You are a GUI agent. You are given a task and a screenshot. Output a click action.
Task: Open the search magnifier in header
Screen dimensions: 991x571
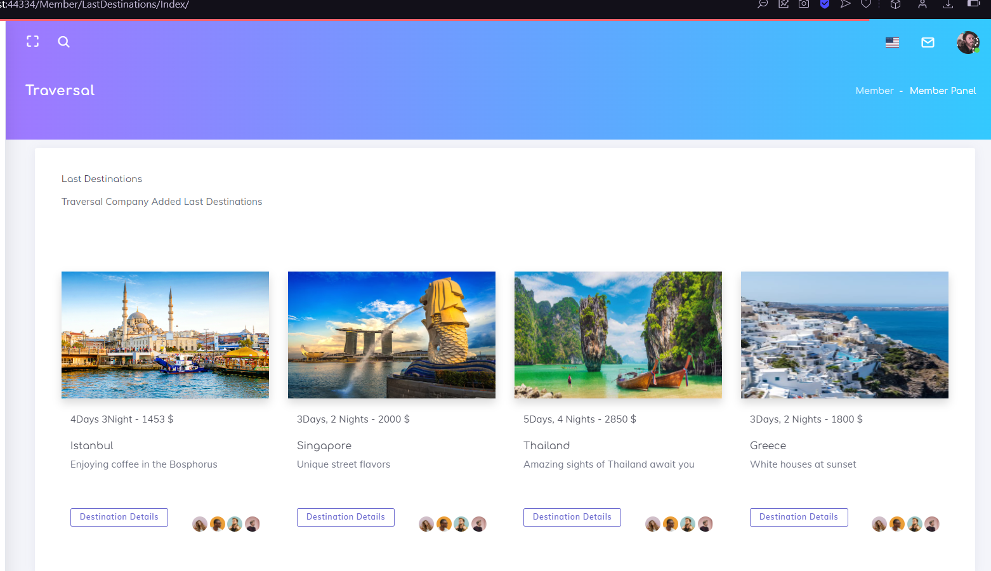(x=63, y=42)
